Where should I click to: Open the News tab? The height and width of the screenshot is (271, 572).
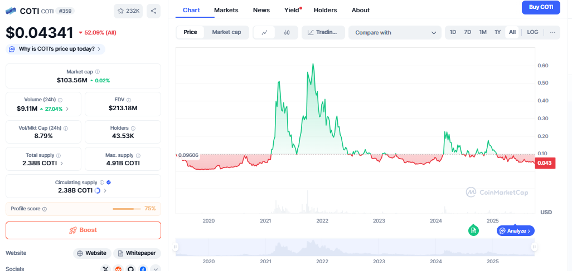coord(261,10)
